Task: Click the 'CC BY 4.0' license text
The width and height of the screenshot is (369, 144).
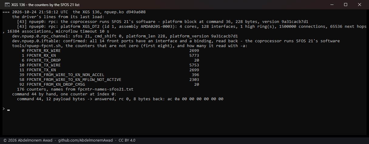Action: coord(127,140)
